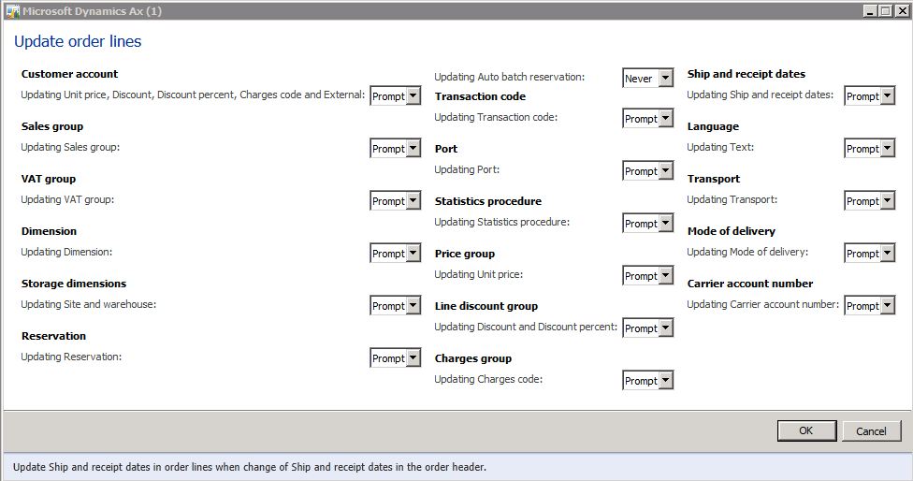
Task: Click the 'Customer account' group heading
Action: tap(69, 74)
